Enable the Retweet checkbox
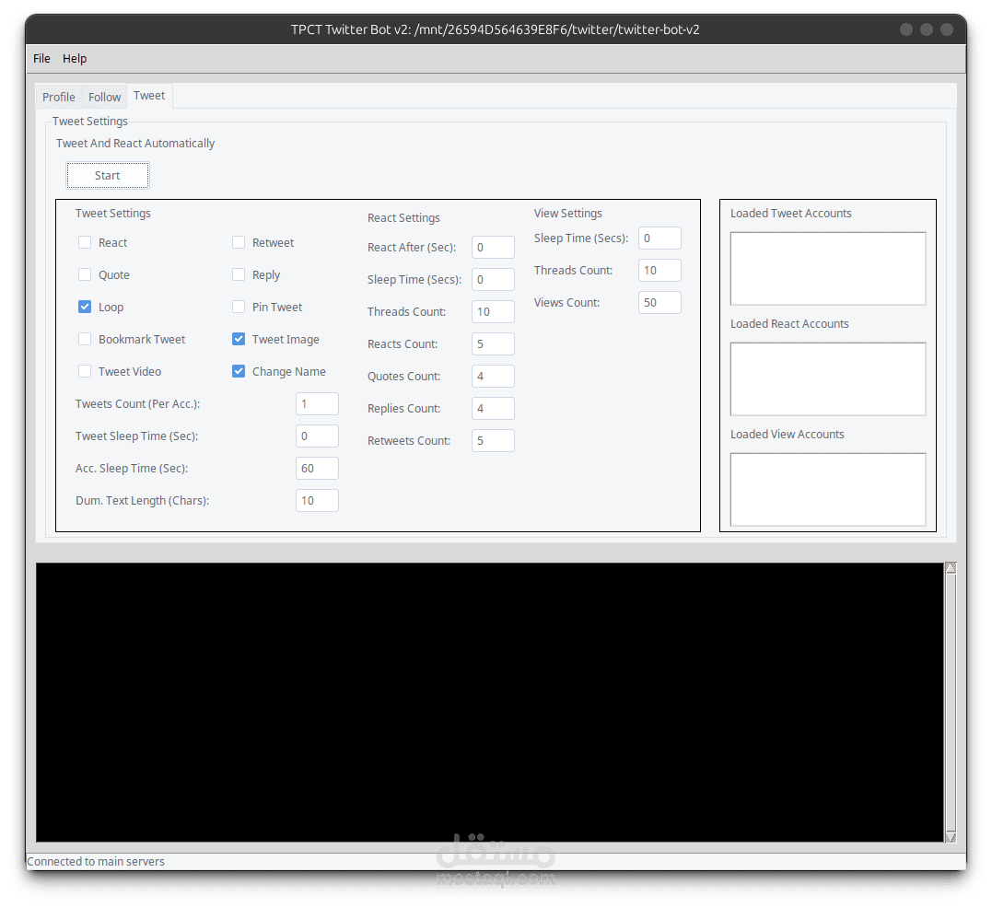The image size is (992, 907). point(239,242)
